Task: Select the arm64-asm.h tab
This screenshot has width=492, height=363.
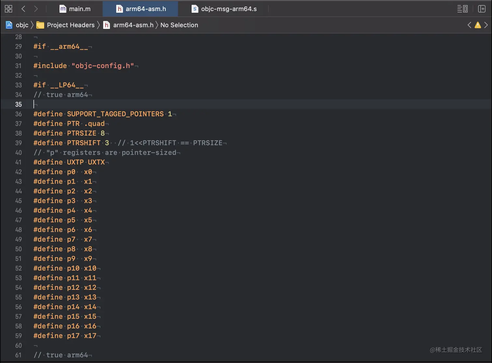Action: [x=141, y=9]
